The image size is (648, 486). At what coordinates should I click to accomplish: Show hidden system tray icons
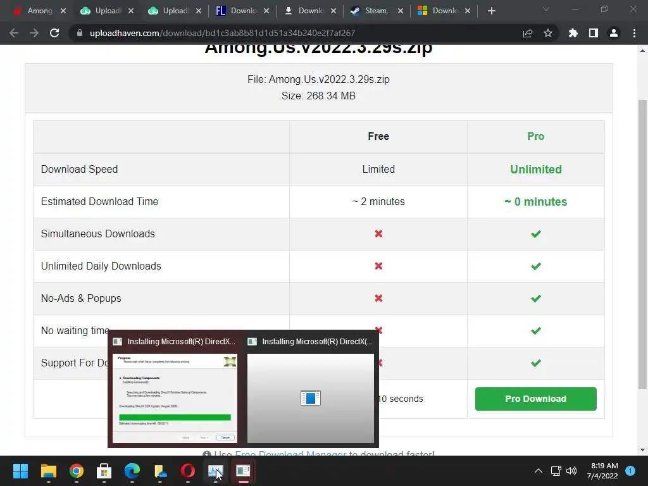point(539,471)
